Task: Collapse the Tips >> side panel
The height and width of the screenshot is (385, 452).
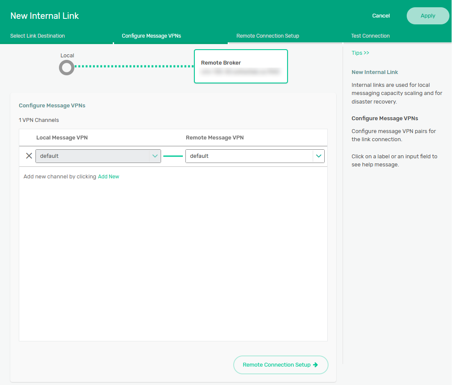Action: click(360, 53)
